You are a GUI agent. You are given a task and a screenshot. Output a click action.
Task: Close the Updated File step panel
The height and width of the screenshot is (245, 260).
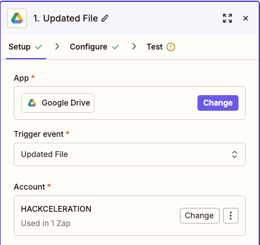[246, 18]
